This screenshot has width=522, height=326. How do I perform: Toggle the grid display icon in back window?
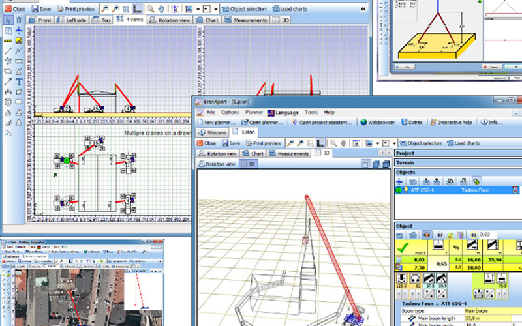point(126,8)
